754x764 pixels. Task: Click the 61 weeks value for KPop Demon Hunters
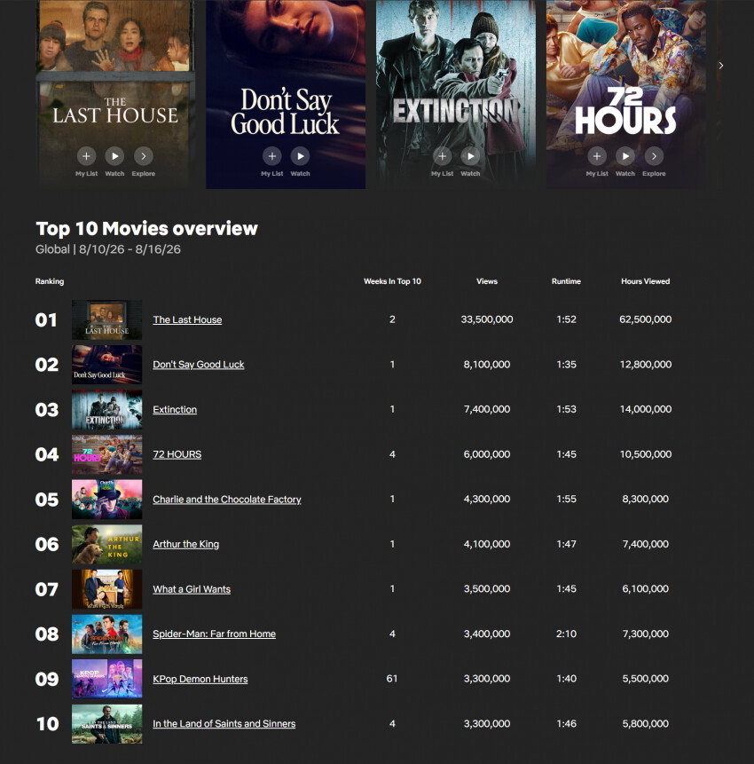pos(392,679)
